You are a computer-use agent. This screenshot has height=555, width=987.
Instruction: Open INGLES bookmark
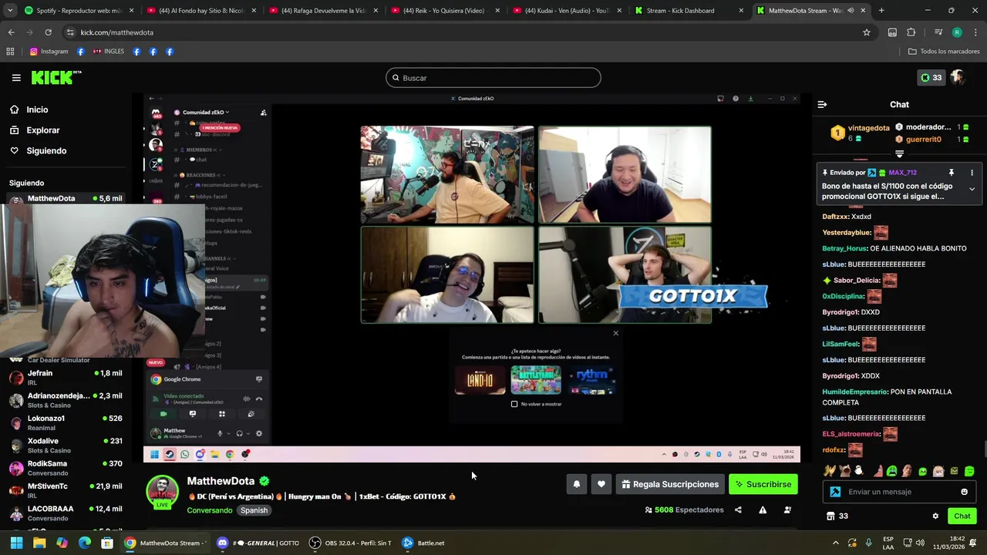coord(108,52)
